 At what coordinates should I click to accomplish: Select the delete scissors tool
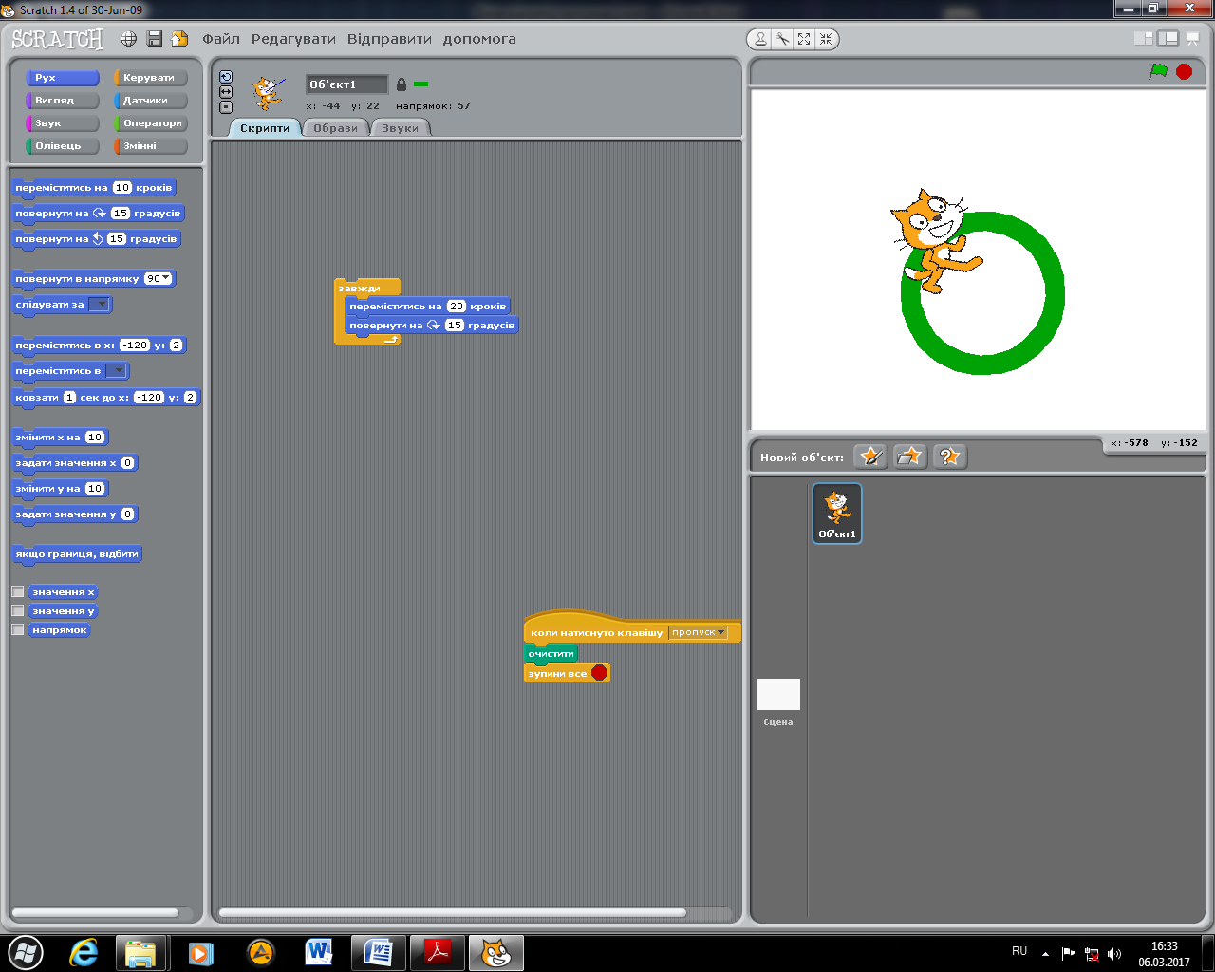coord(782,39)
